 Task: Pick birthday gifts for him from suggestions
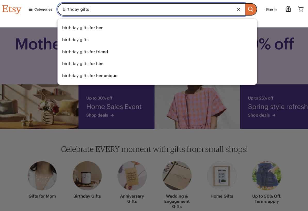(x=83, y=64)
